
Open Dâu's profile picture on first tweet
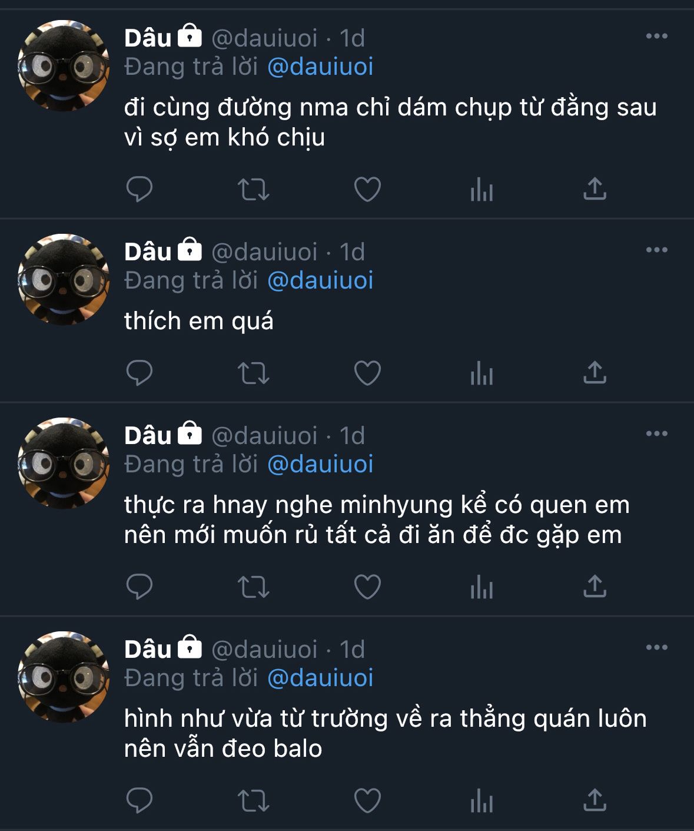pyautogui.click(x=64, y=65)
